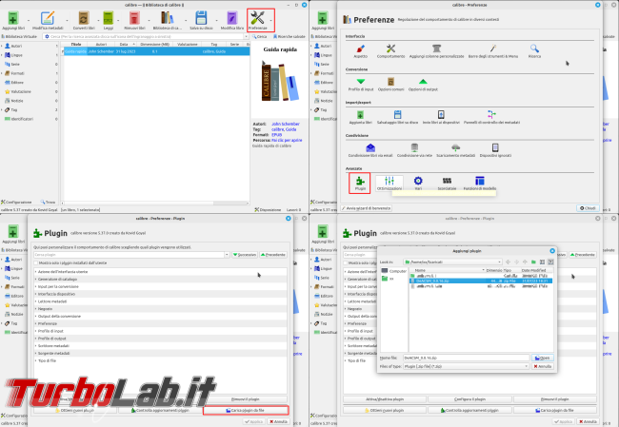Open the Leggi book viewer icon
The height and width of the screenshot is (427, 619).
(109, 21)
